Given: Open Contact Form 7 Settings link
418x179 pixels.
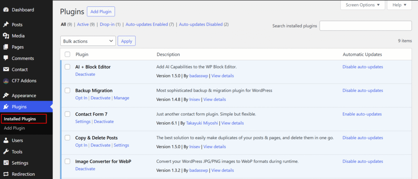Looking at the screenshot, I should point(83,122).
